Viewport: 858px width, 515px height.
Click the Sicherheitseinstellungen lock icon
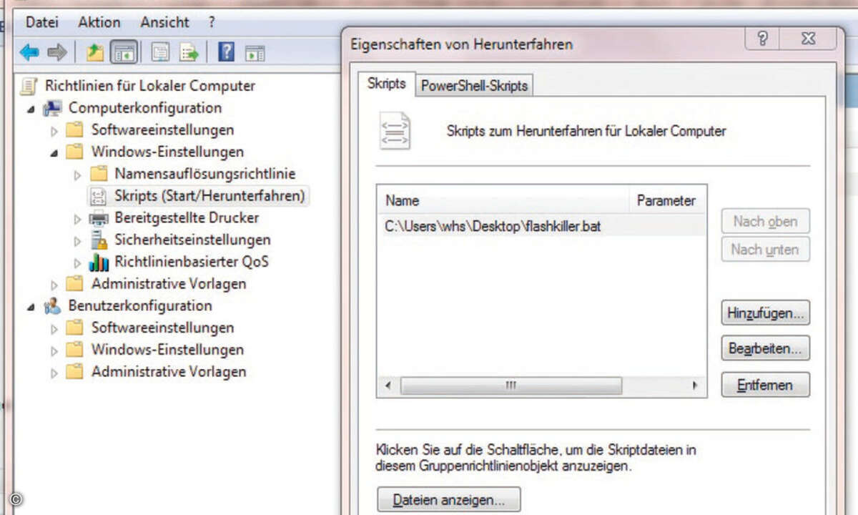[x=98, y=240]
